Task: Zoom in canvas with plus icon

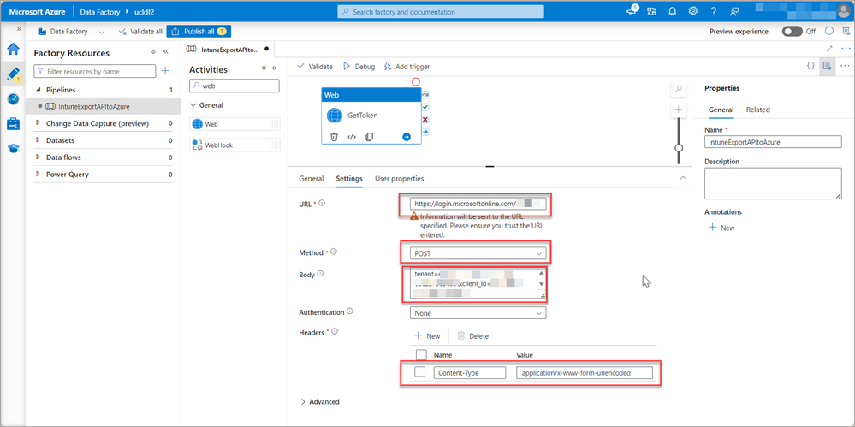Action: (x=679, y=110)
